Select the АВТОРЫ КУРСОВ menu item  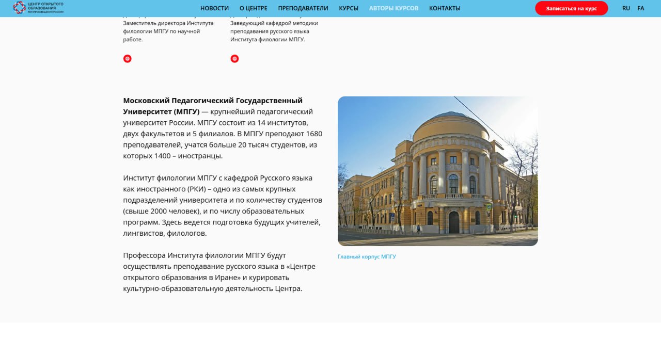coord(394,8)
